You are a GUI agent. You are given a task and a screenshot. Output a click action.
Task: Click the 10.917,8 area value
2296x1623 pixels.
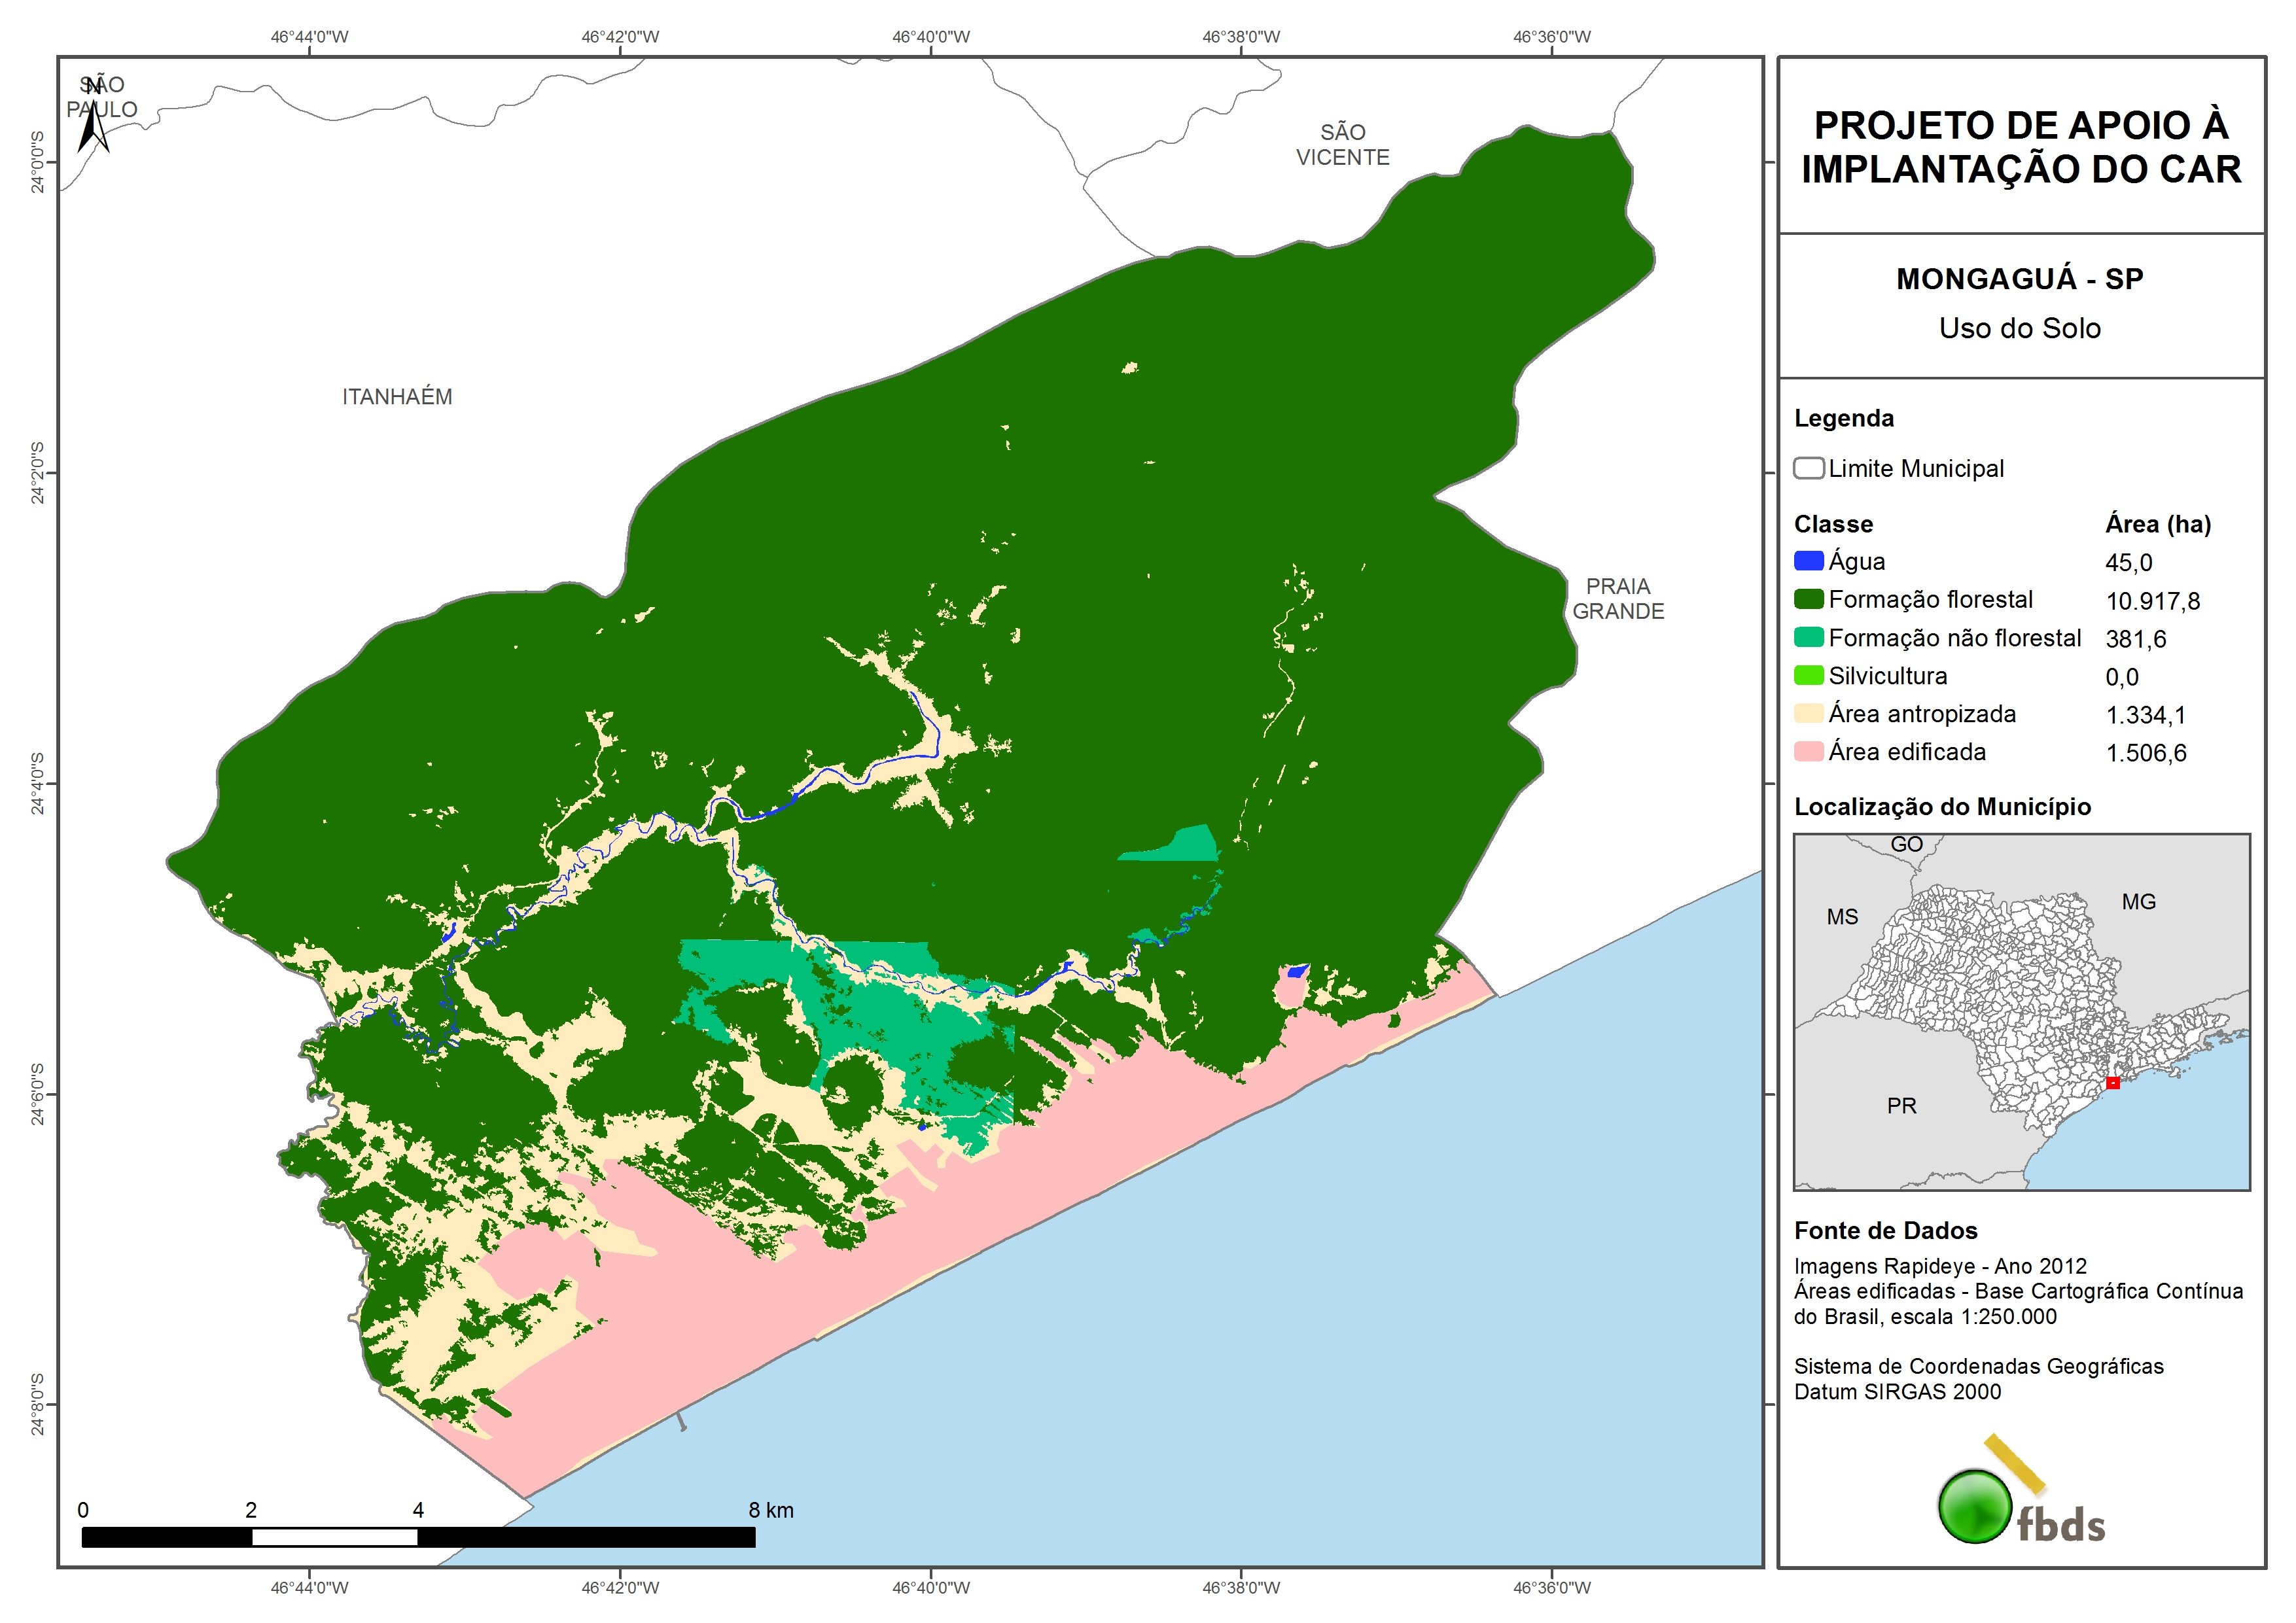click(x=2152, y=601)
